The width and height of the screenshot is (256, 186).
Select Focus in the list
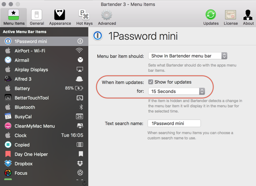pyautogui.click(x=44, y=173)
